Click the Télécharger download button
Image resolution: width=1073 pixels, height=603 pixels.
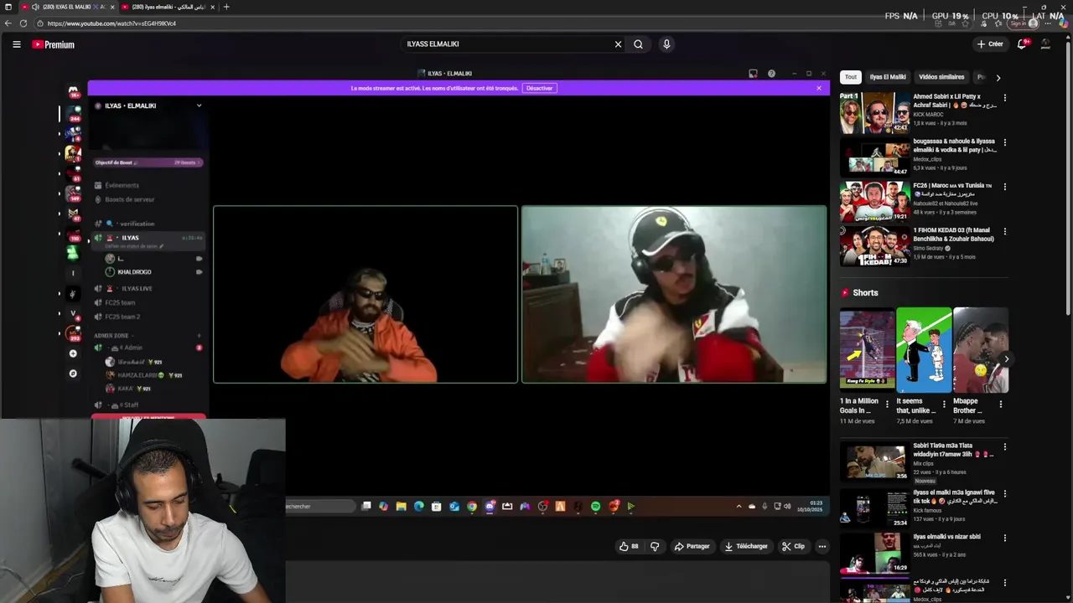pyautogui.click(x=746, y=546)
